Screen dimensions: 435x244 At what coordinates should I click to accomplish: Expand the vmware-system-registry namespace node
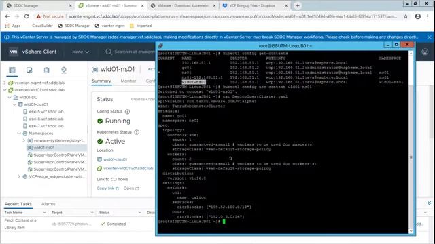click(x=24, y=140)
